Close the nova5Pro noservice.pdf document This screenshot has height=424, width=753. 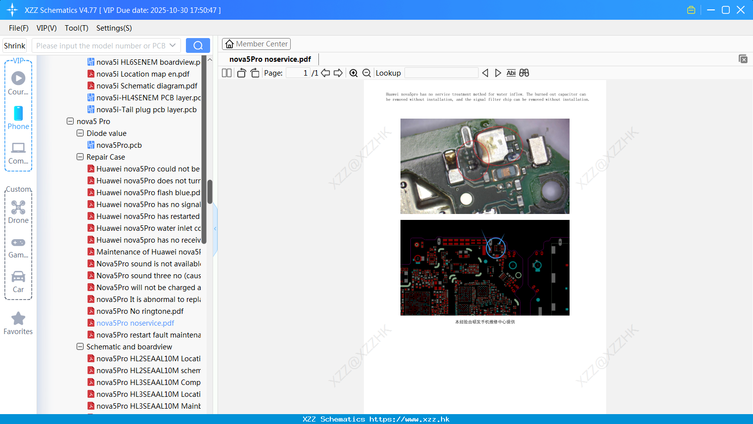tap(743, 59)
